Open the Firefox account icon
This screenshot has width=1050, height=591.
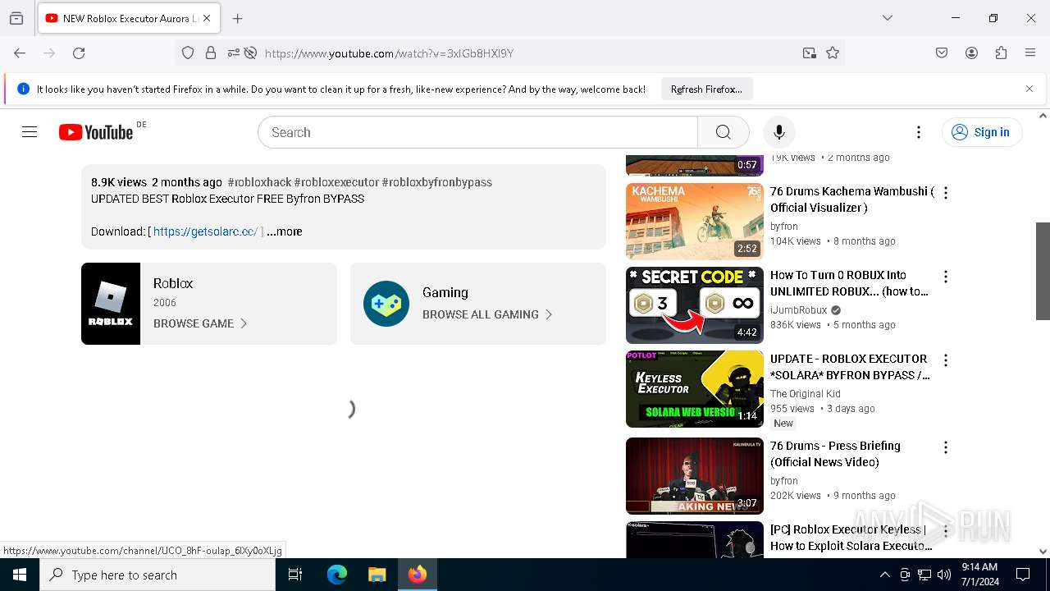971,53
